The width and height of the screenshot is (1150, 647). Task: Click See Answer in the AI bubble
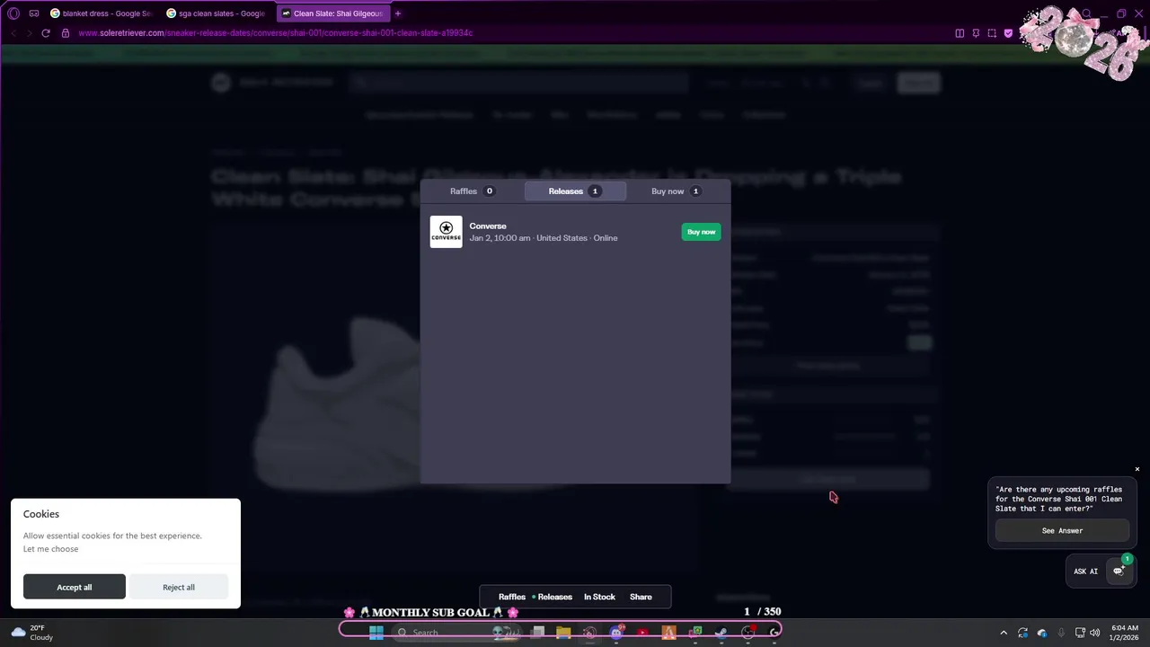1062,530
